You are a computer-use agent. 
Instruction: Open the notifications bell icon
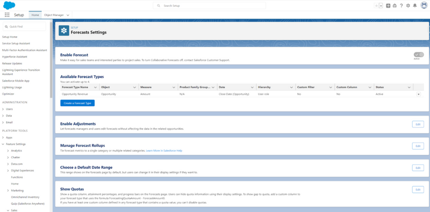415,6
